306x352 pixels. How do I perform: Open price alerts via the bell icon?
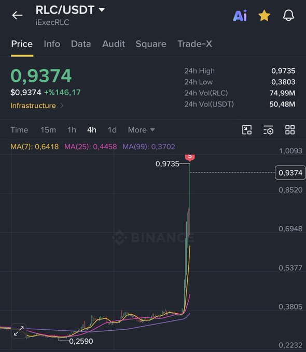[288, 16]
